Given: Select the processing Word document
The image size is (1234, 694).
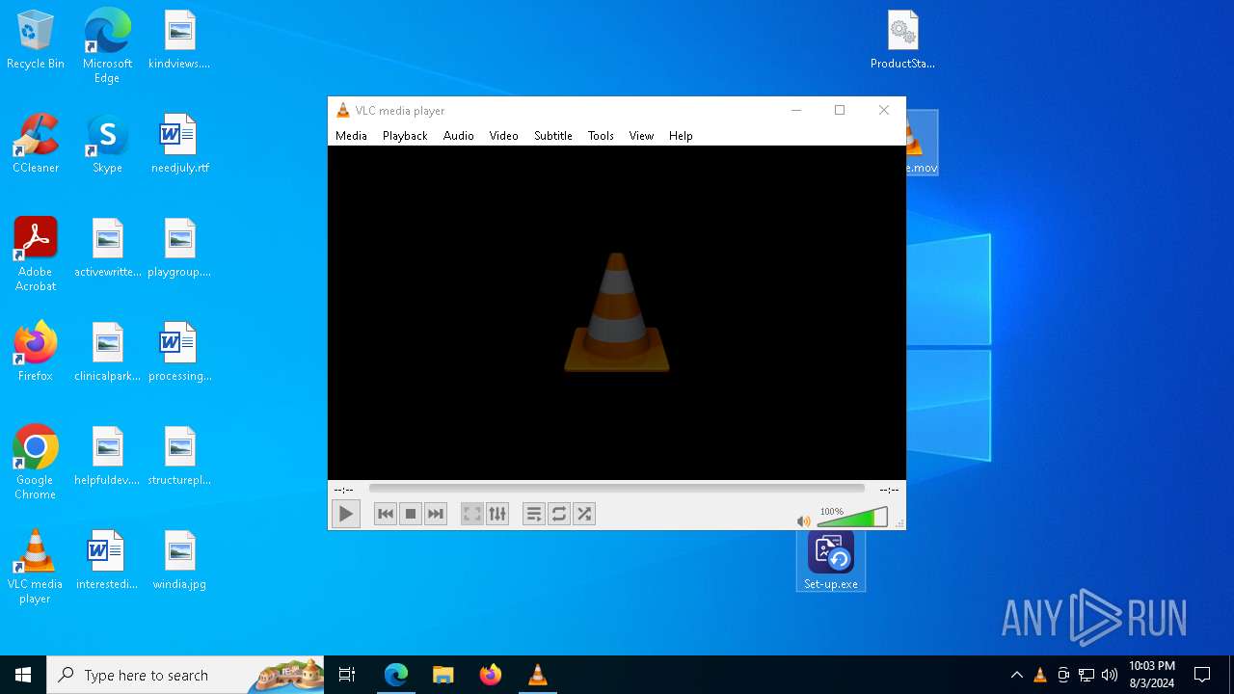Looking at the screenshot, I should click(x=180, y=353).
